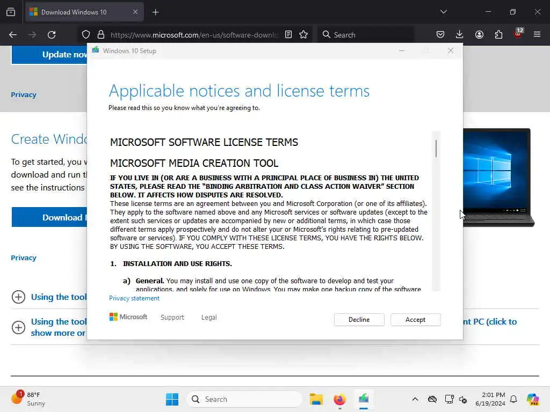Open the notifications bell

pos(513,399)
